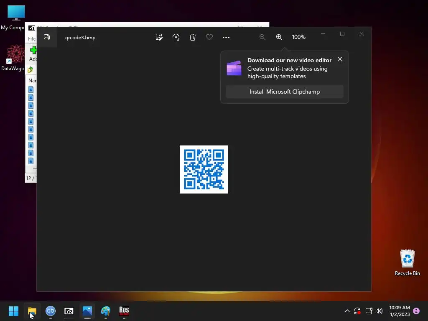Add image to favorites with heart icon
Screen dimensions: 428x321
[209, 37]
